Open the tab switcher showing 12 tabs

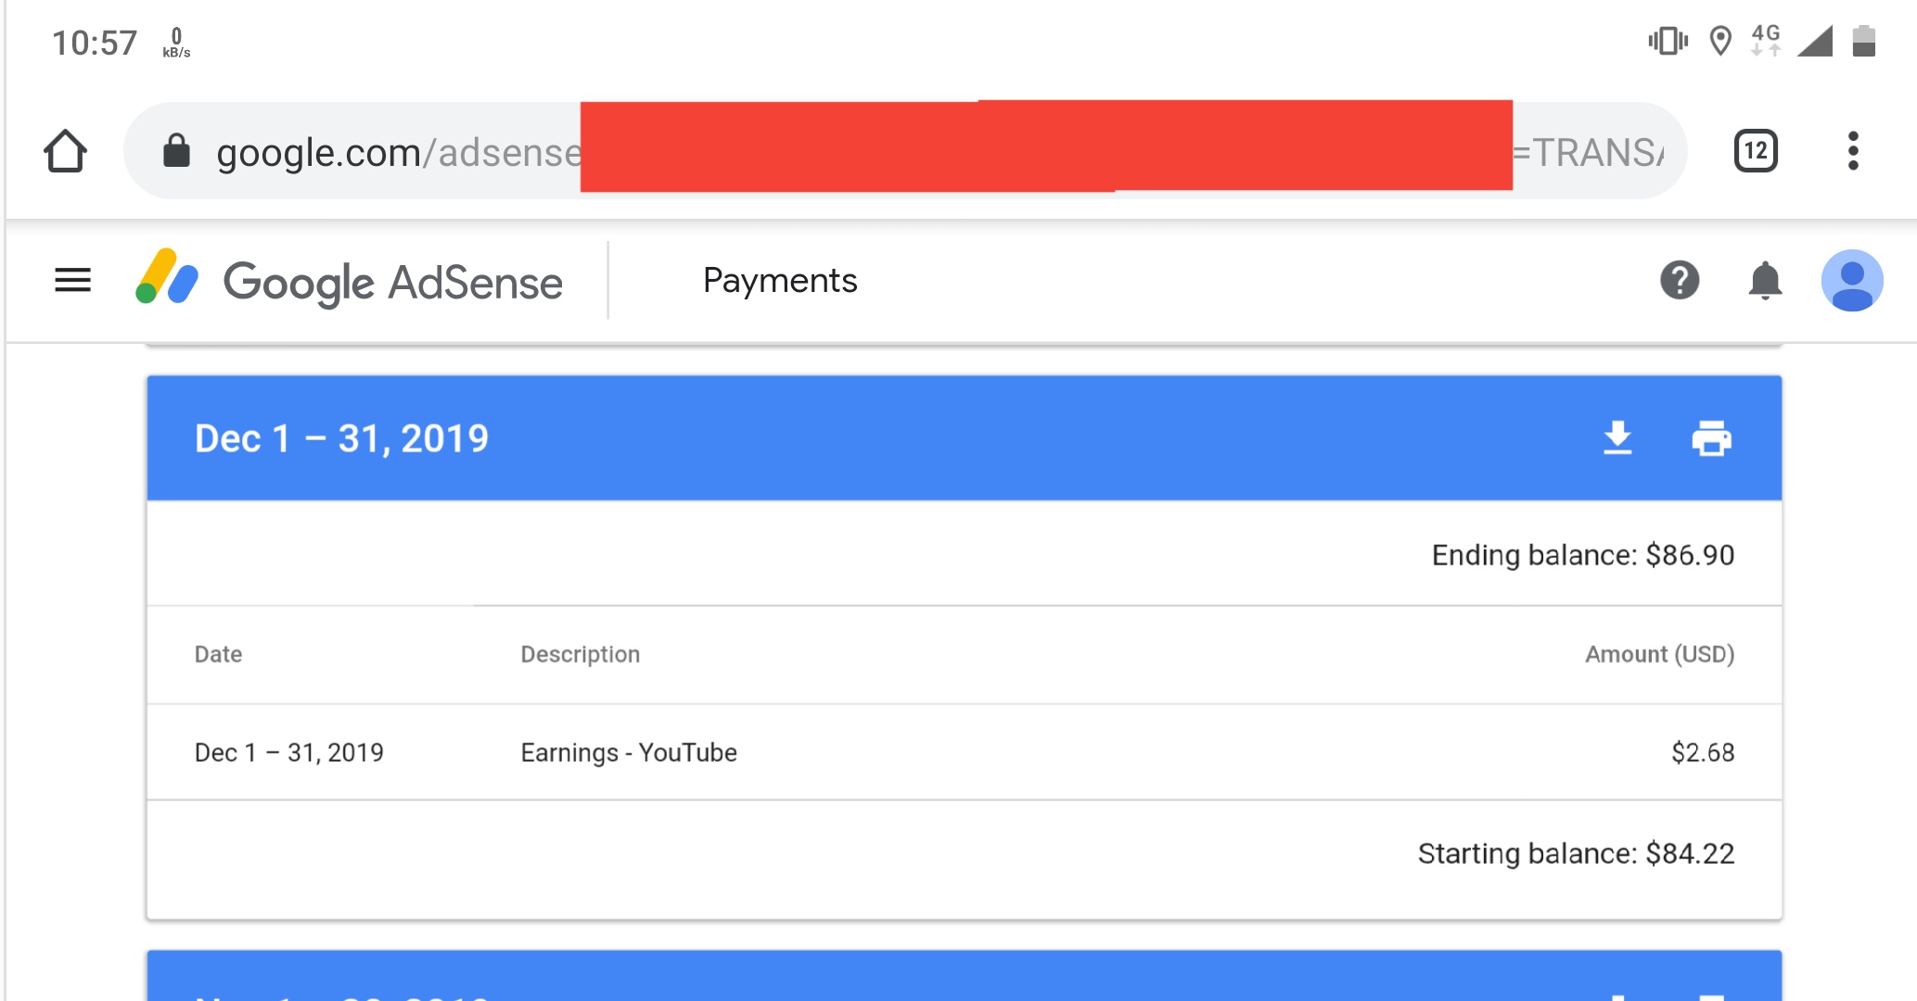tap(1756, 151)
